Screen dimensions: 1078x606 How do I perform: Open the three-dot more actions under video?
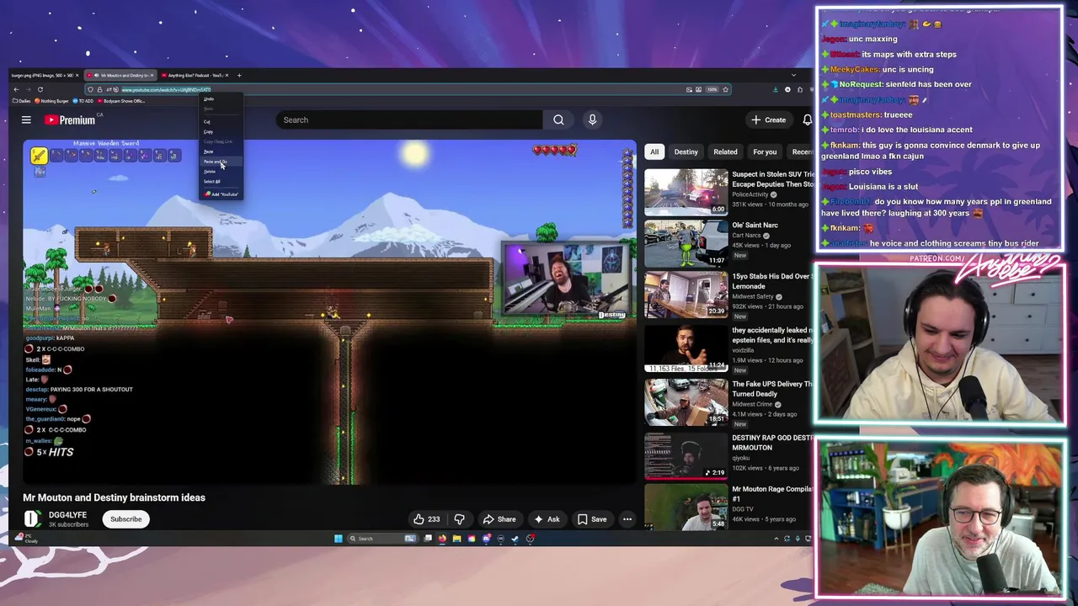pyautogui.click(x=627, y=519)
